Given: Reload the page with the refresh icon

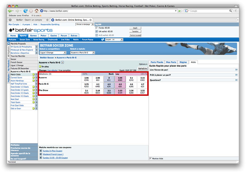Looking at the screenshot, I should (25, 11).
